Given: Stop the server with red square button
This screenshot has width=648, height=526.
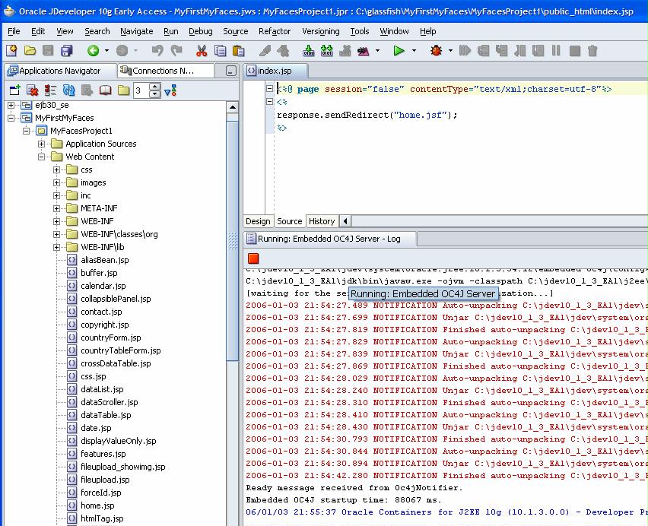Looking at the screenshot, I should point(253,258).
